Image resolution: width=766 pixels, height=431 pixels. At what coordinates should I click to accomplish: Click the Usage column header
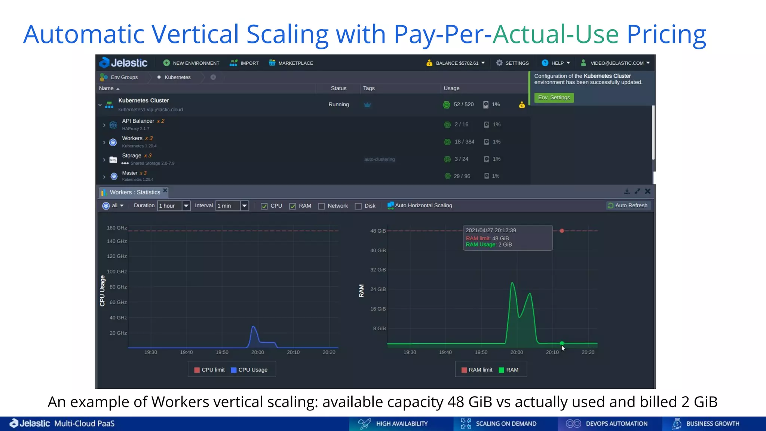click(x=451, y=88)
